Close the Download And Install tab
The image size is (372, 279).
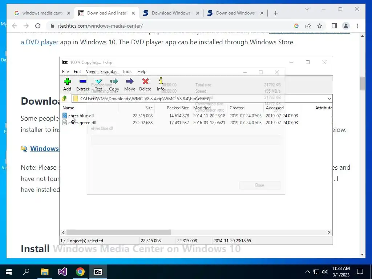(x=133, y=13)
